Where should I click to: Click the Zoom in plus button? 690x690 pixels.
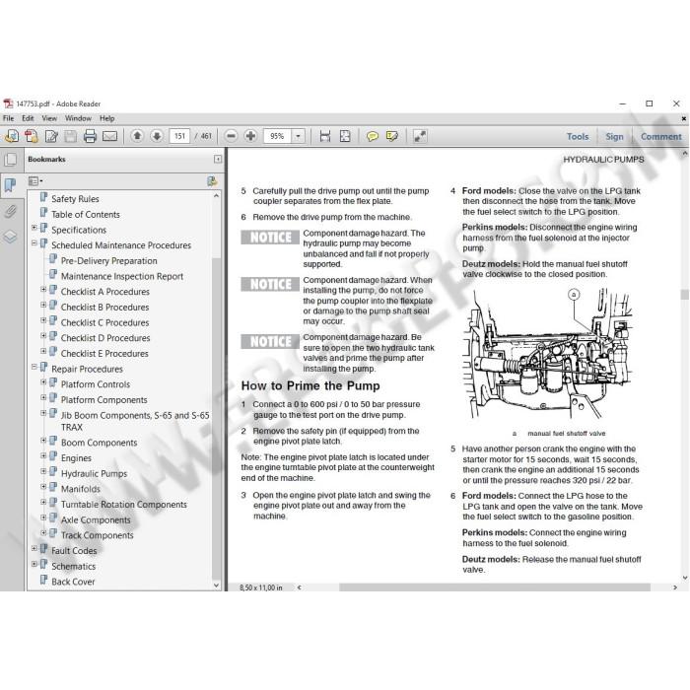click(250, 136)
